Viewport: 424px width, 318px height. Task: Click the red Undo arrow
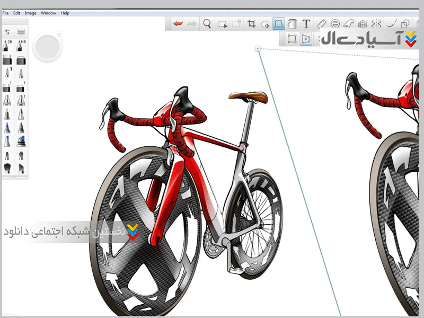tap(178, 24)
